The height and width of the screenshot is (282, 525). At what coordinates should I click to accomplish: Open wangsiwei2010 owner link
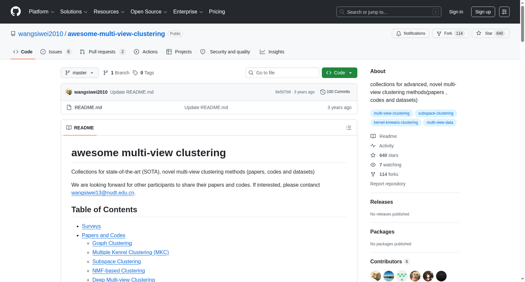click(x=41, y=34)
